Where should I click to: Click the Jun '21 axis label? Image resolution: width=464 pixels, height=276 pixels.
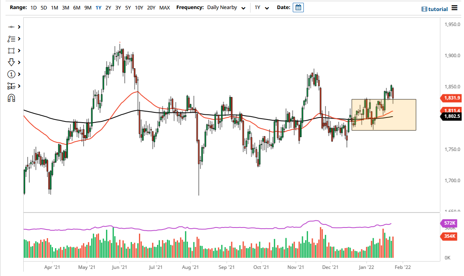point(120,267)
